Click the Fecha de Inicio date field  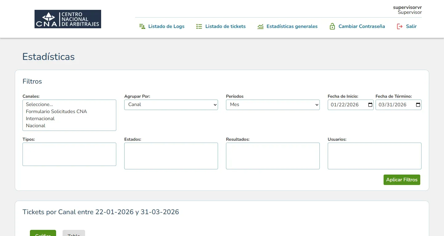click(x=351, y=105)
